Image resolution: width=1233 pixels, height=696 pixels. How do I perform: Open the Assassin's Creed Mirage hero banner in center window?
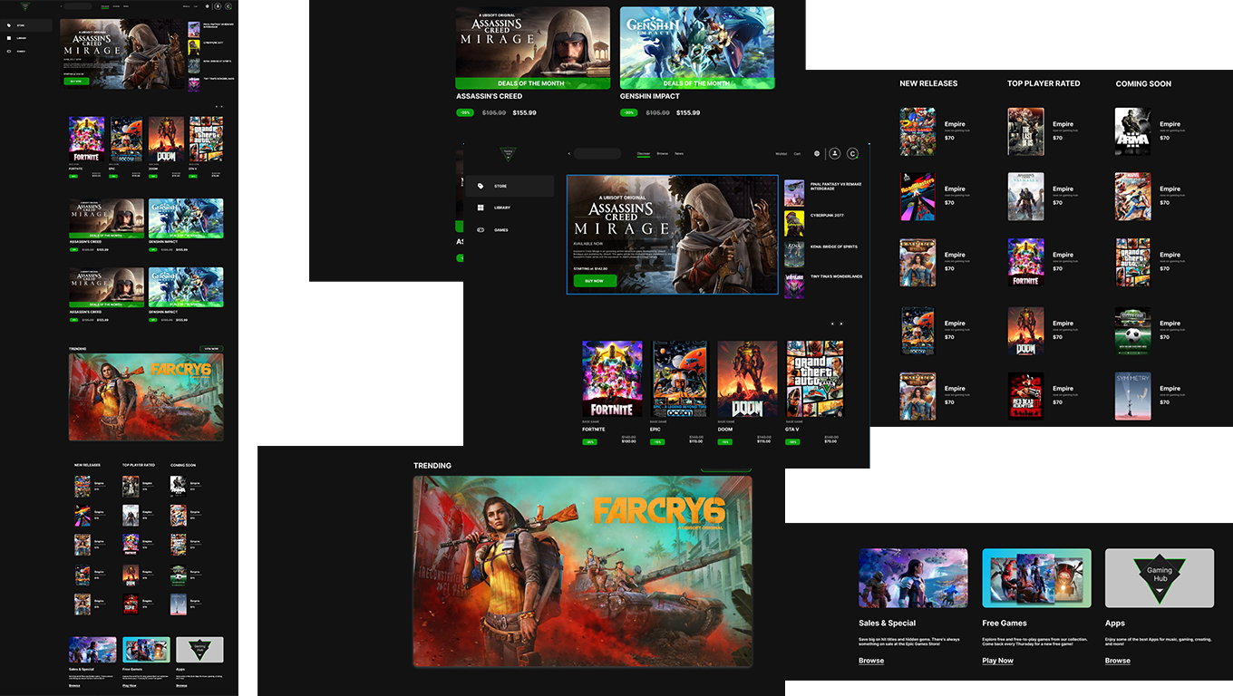pos(673,235)
